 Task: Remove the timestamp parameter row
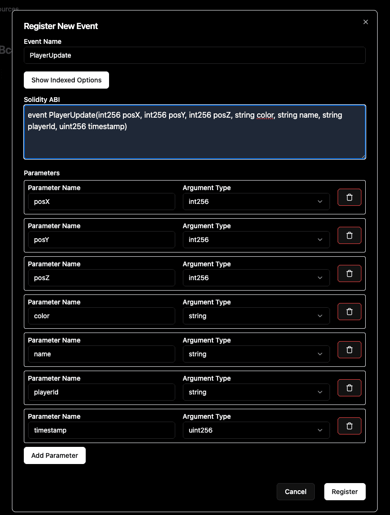pyautogui.click(x=349, y=426)
